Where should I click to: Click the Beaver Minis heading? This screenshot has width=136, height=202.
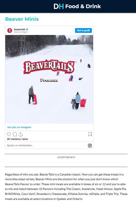coord(22,19)
